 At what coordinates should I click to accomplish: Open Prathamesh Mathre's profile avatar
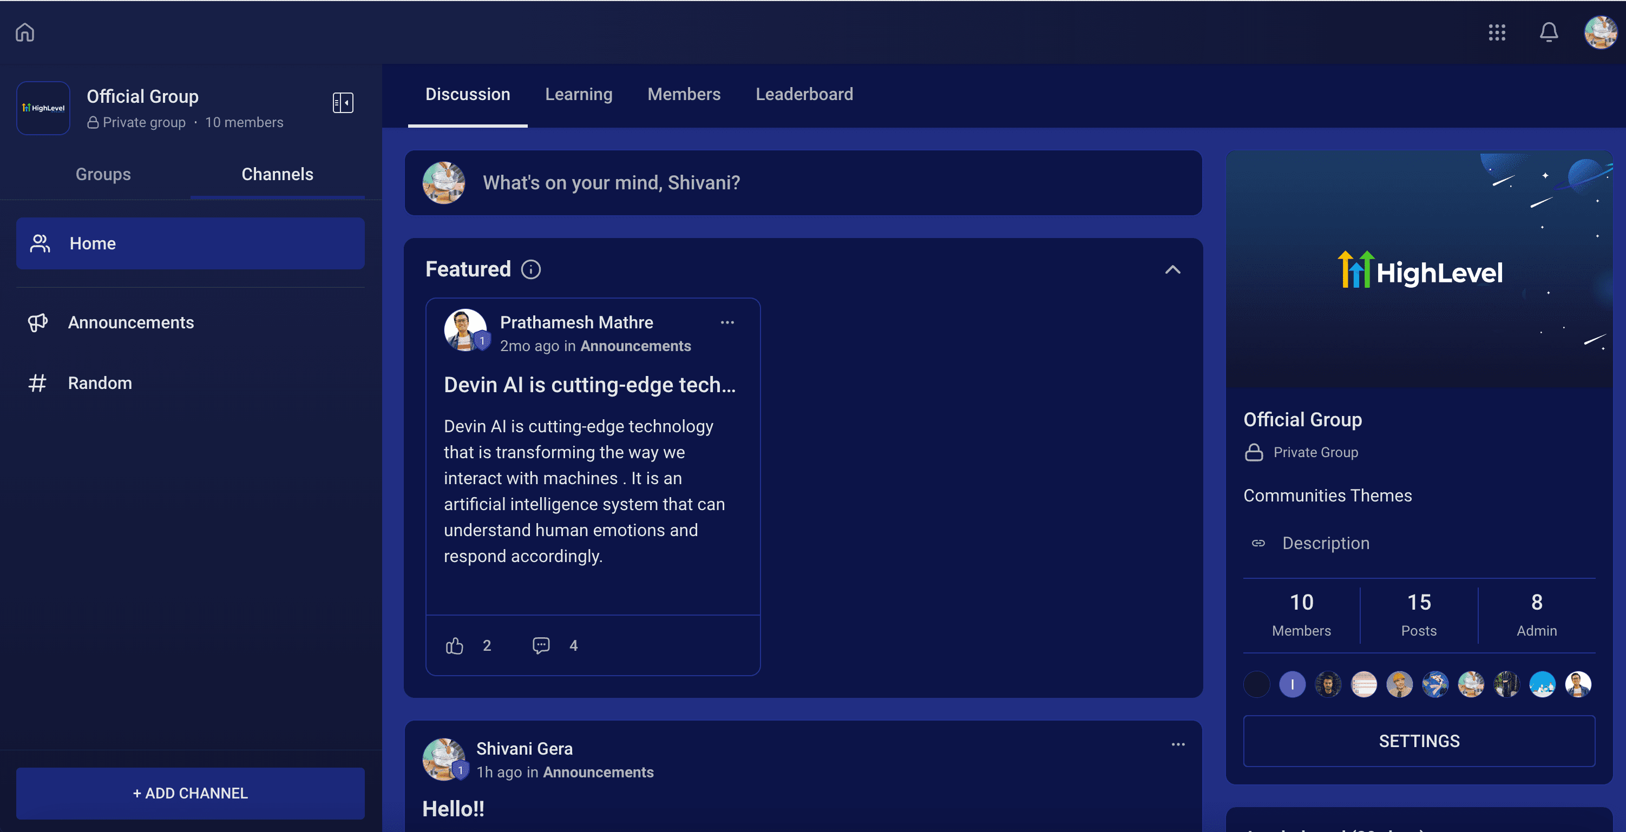point(465,329)
